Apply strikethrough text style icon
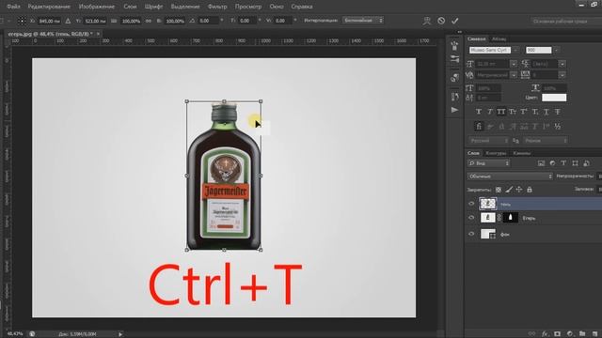602x338 pixels. point(558,112)
